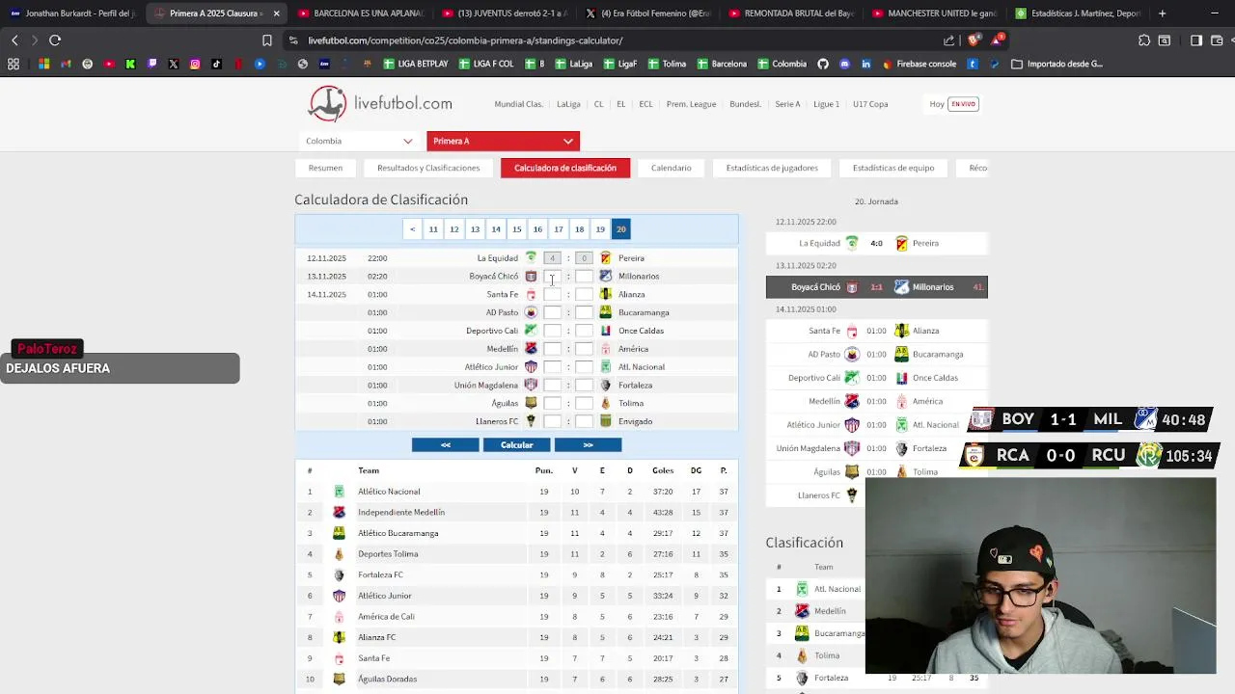
Task: Open the TikTok bookmark icon
Action: point(216,64)
